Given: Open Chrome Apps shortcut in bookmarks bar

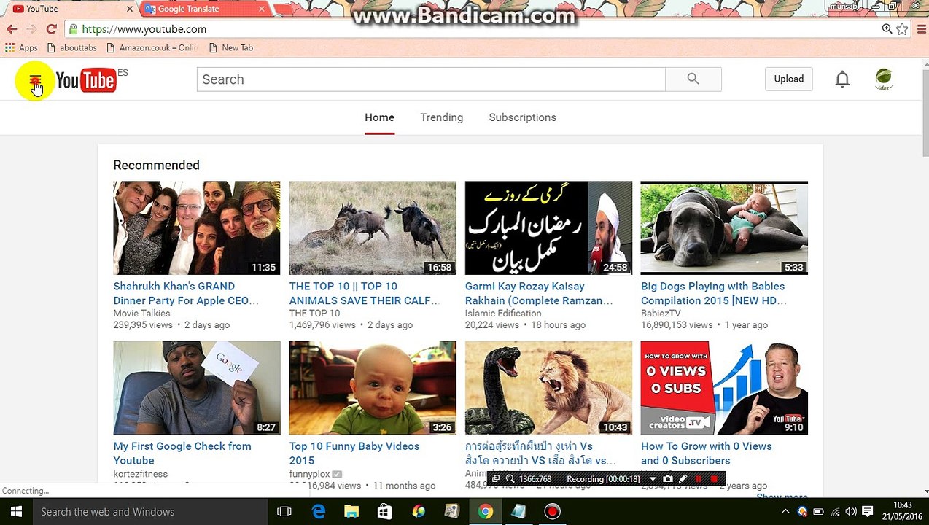Looking at the screenshot, I should pyautogui.click(x=21, y=47).
